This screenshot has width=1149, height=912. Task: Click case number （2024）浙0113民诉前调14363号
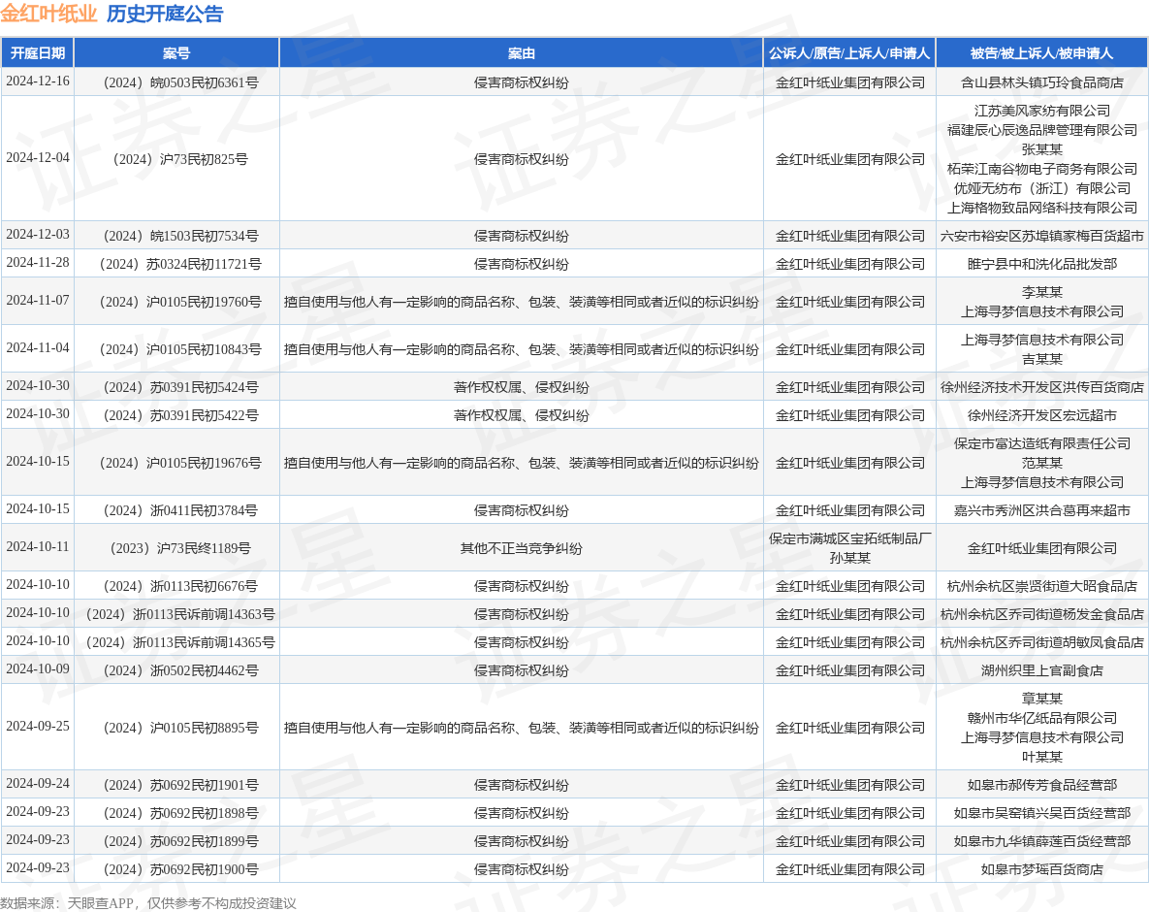176,613
